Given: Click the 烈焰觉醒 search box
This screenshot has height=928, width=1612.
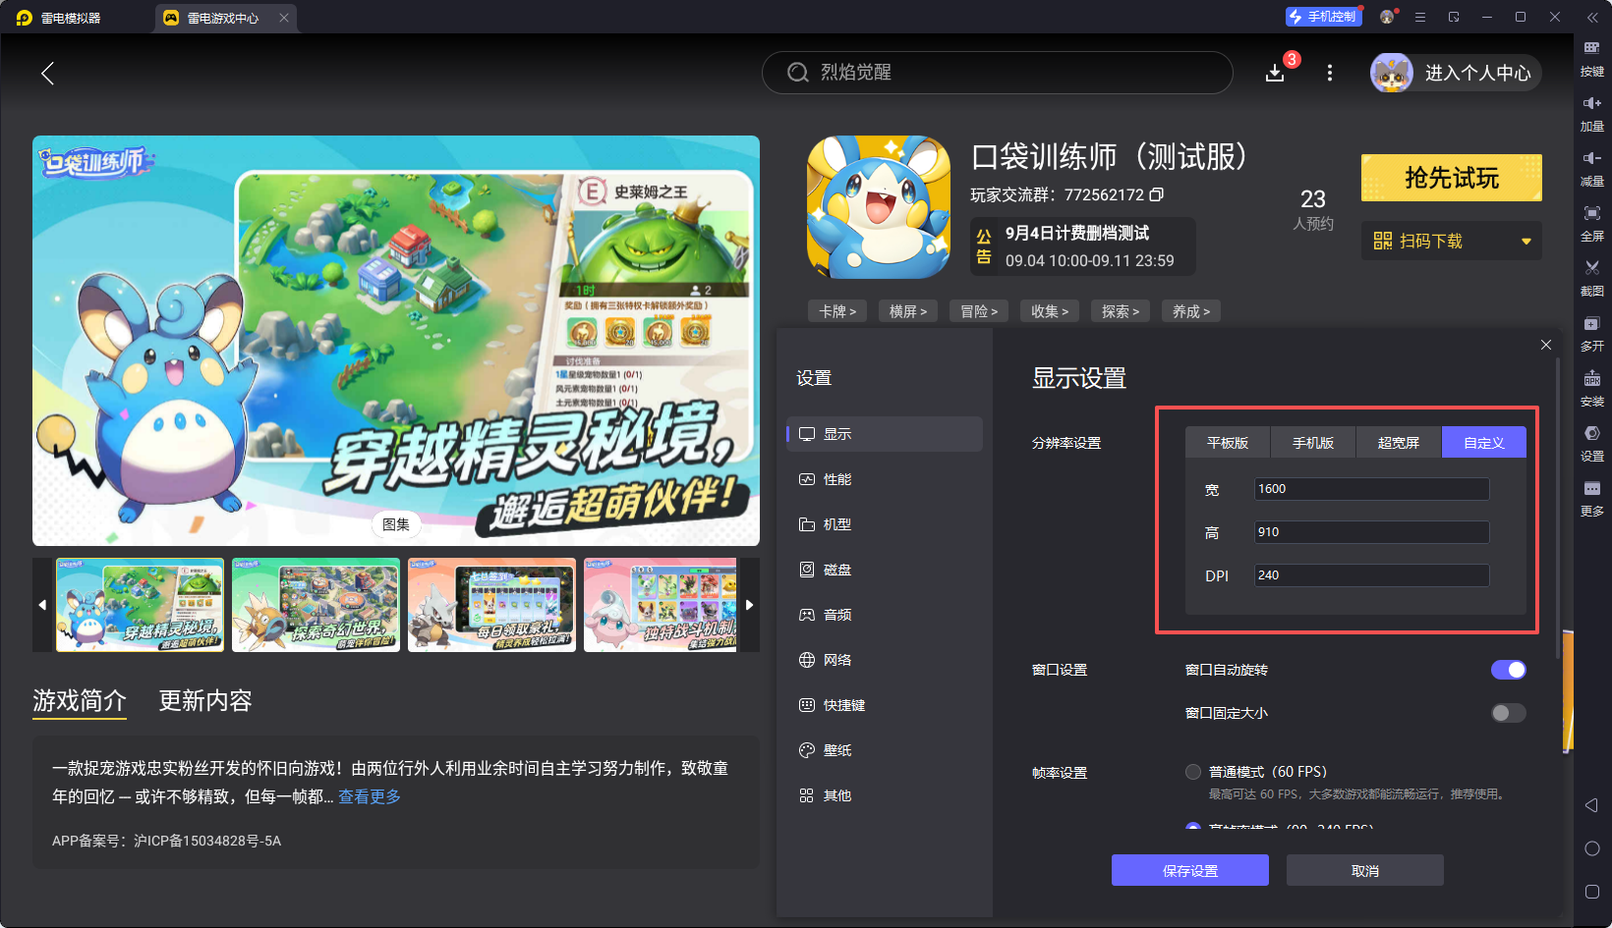Looking at the screenshot, I should click(998, 73).
